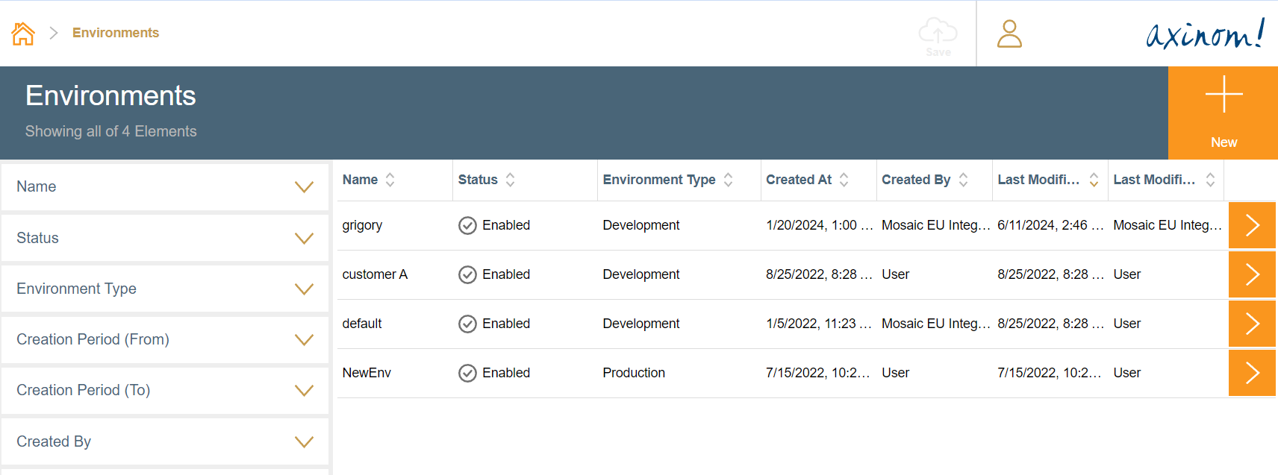Image resolution: width=1278 pixels, height=475 pixels.
Task: Expand the Created By filter
Action: point(165,441)
